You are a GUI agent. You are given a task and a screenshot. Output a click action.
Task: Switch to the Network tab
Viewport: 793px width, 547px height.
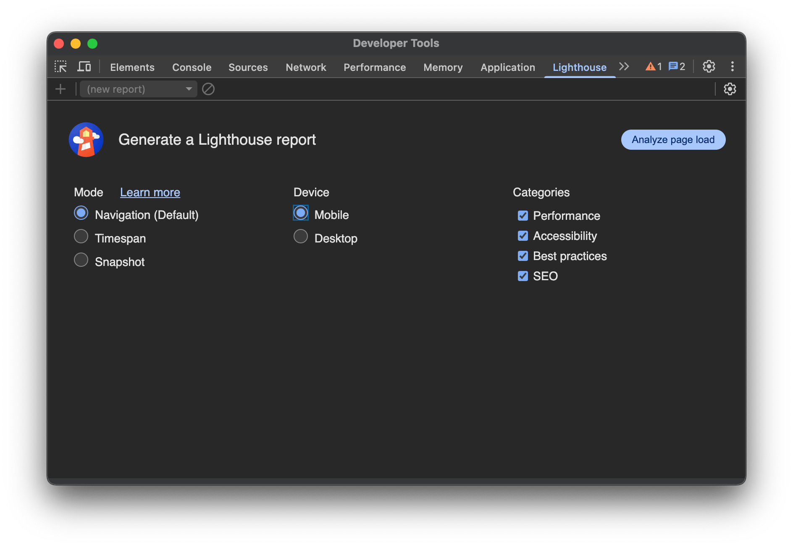[x=306, y=68]
